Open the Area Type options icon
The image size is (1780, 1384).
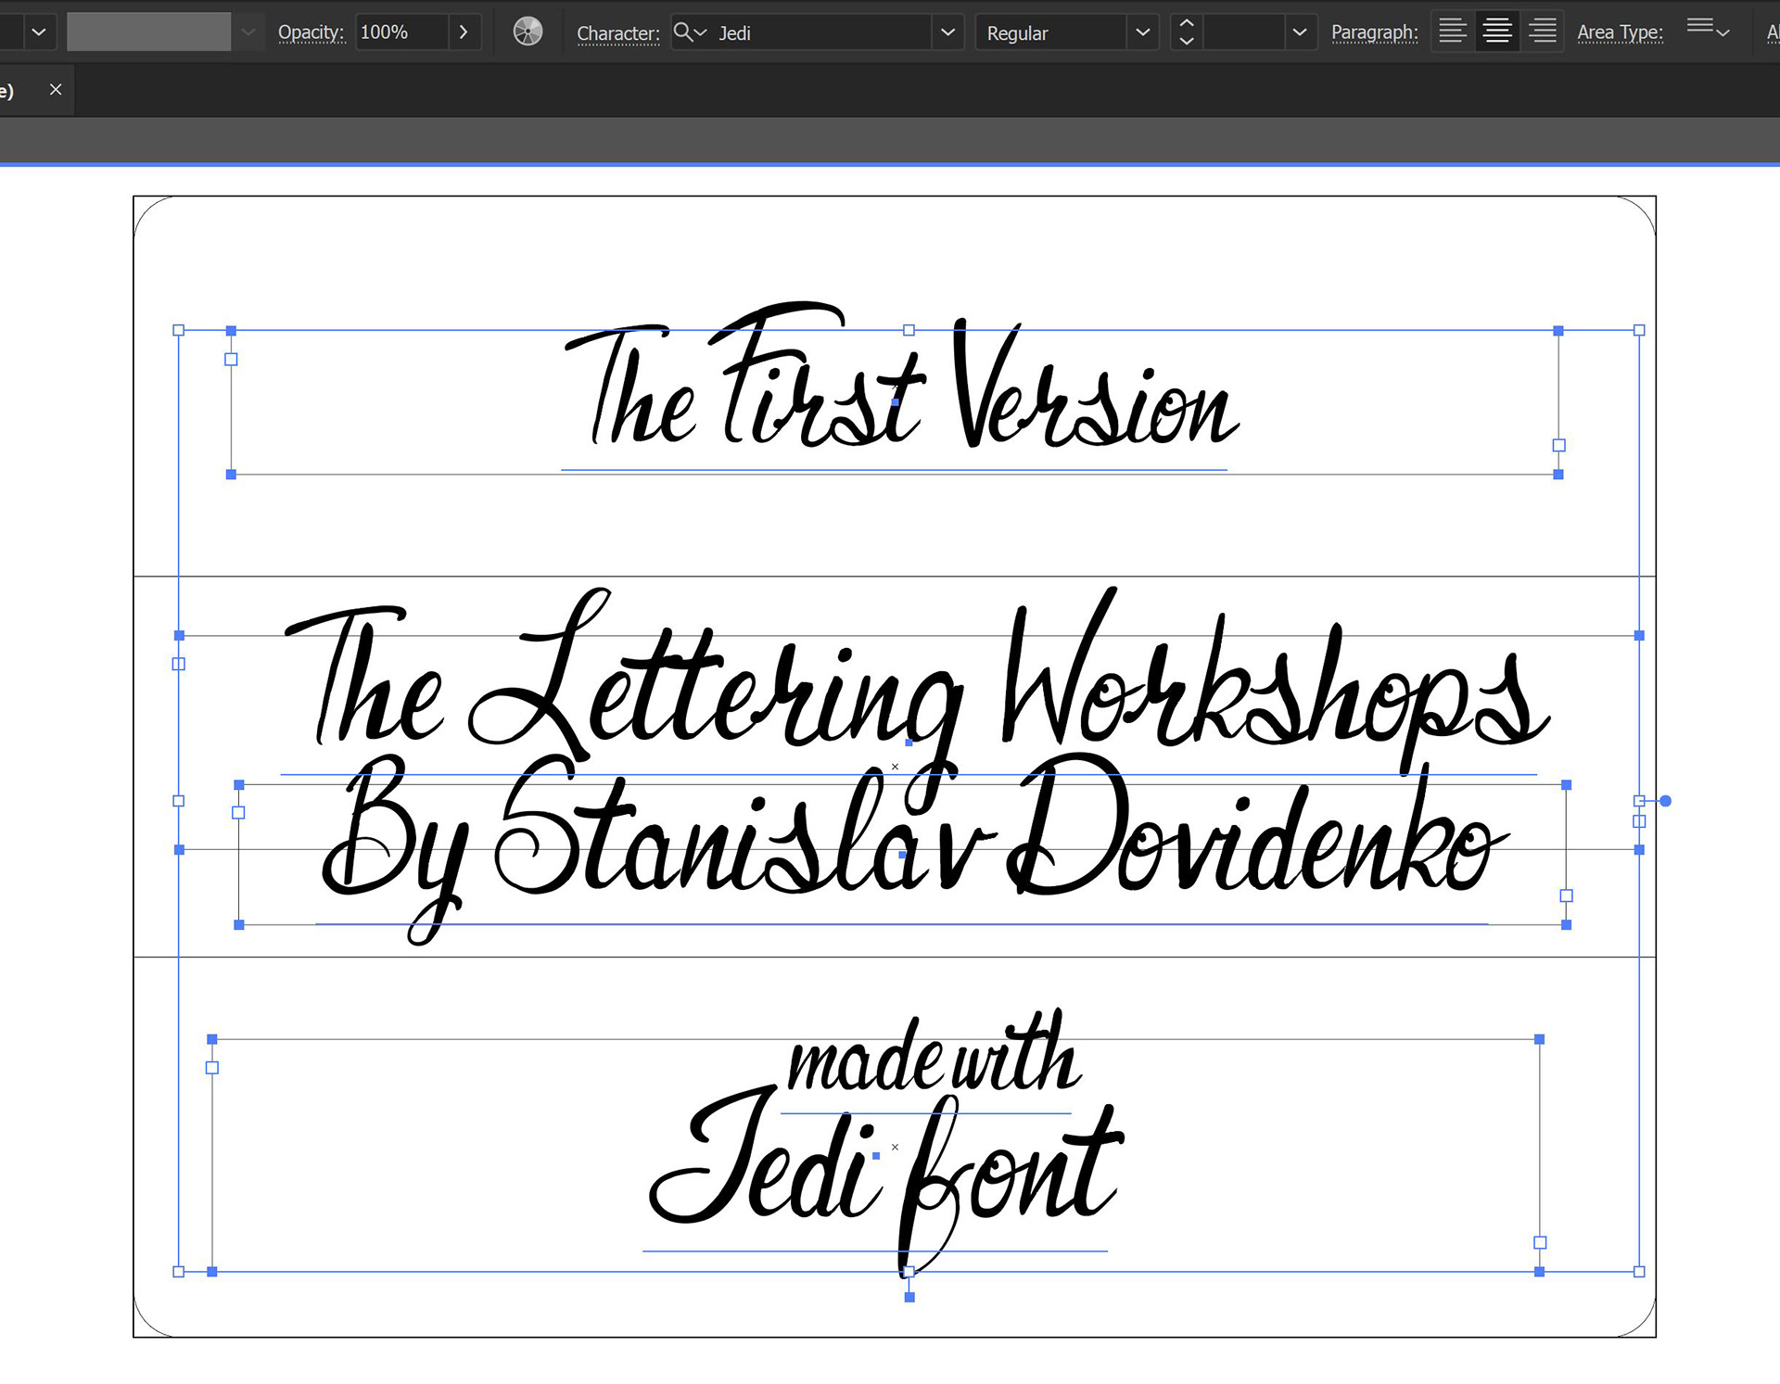pyautogui.click(x=1707, y=30)
